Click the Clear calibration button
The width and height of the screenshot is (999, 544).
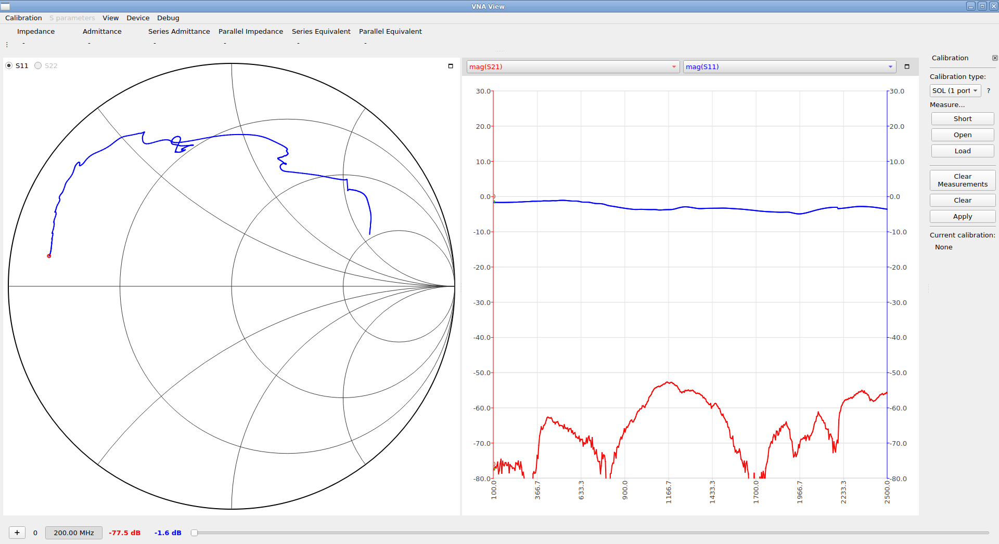(963, 200)
